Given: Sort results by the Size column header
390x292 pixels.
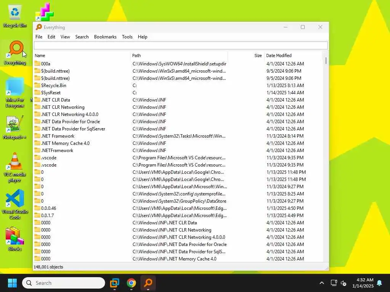Looking at the screenshot, I should 246,56.
